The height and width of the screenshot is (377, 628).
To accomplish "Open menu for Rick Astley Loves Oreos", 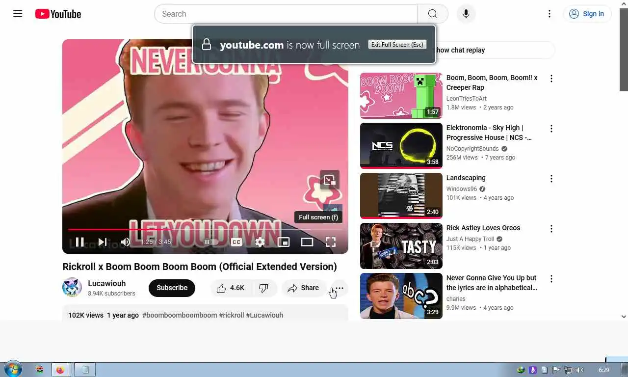I will coord(551,229).
